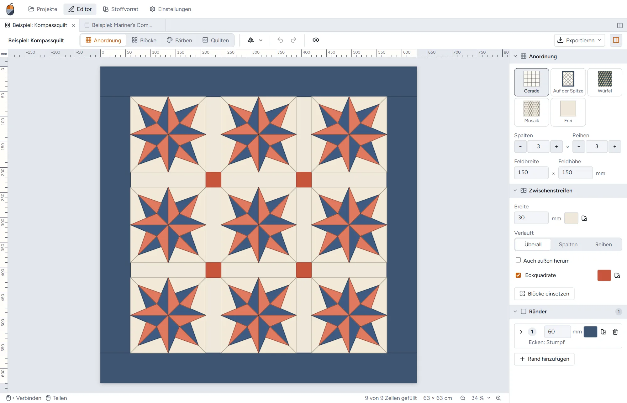Open the Eckquadrate red color swatch

tap(604, 275)
